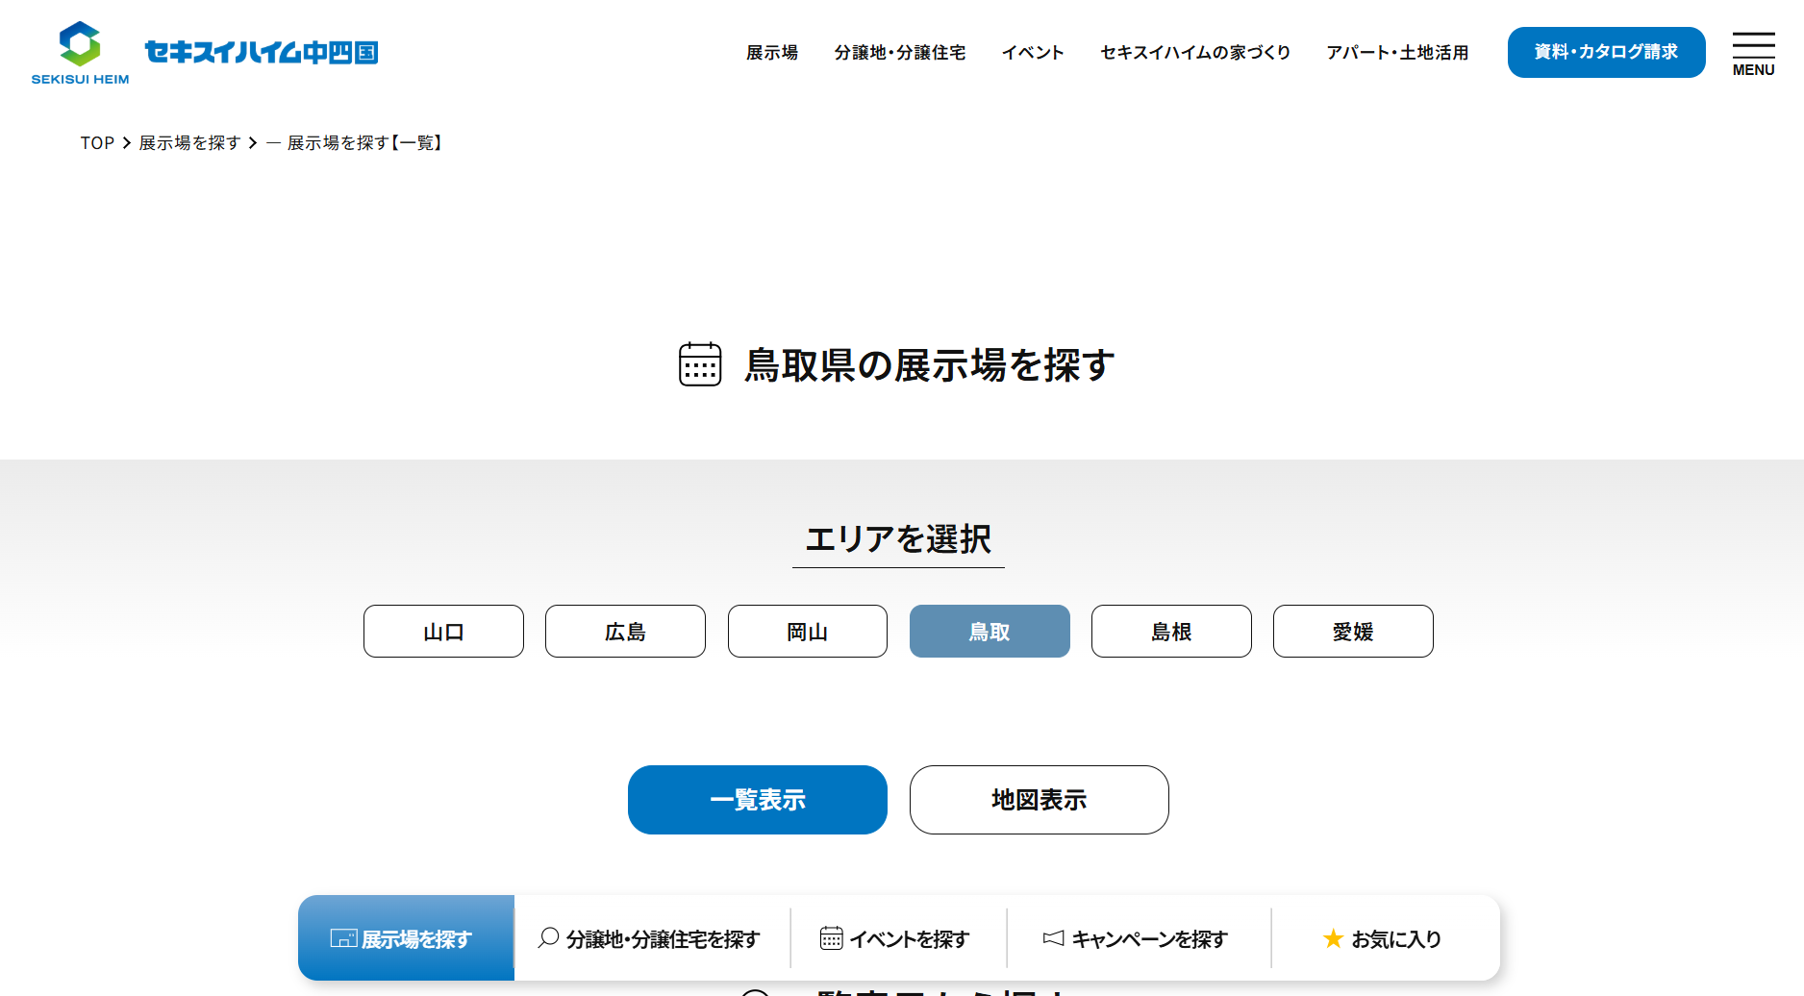The image size is (1804, 996).
Task: Click the megaphone icon for キャンペーンを探す
Action: click(x=1053, y=937)
